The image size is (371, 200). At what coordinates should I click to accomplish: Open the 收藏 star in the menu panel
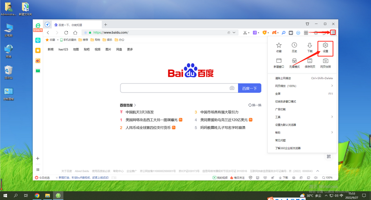point(279,48)
